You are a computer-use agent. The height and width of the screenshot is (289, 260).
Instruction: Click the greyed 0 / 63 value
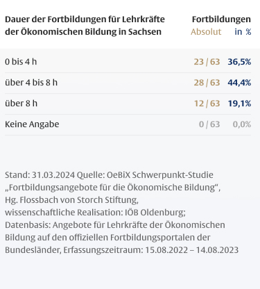point(209,124)
